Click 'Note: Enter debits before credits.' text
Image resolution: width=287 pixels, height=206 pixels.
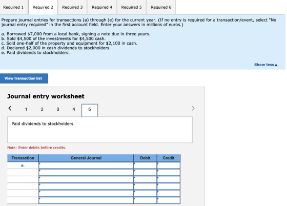pos(36,148)
